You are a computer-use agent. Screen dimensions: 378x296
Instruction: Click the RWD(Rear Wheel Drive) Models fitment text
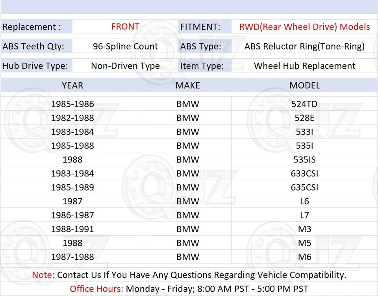coord(304,26)
